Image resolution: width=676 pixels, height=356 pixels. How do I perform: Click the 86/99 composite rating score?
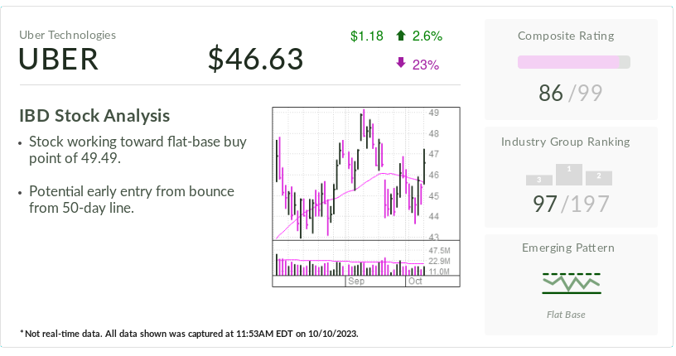[572, 93]
